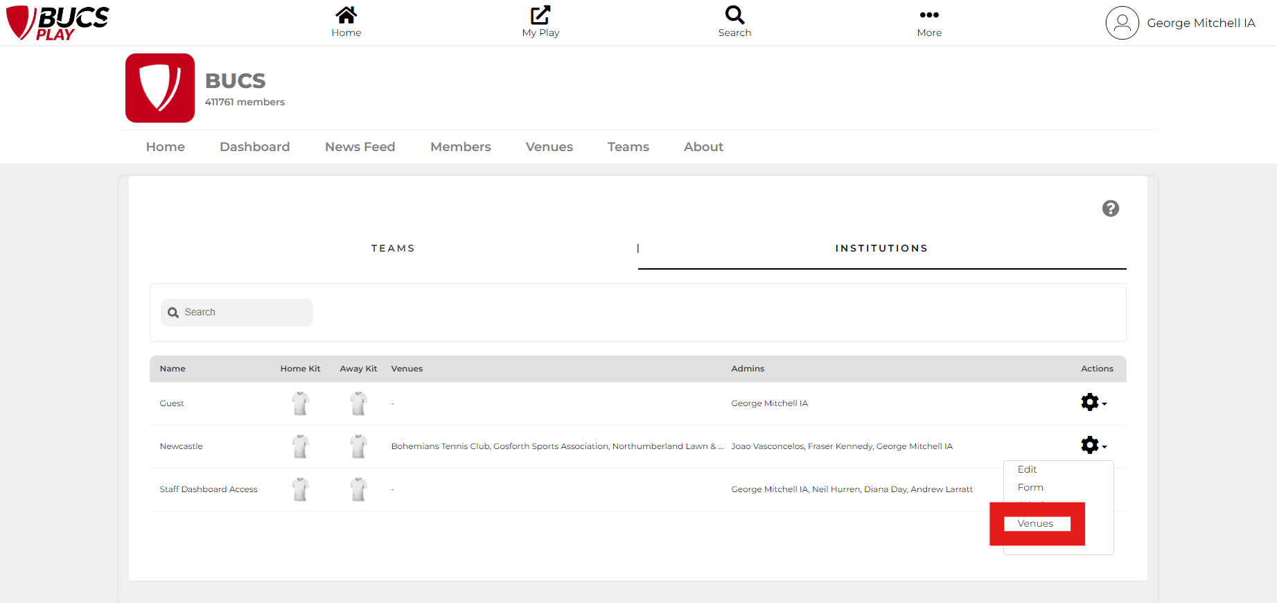The width and height of the screenshot is (1277, 603).
Task: Click the Newcastle away kit shirt icon
Action: [x=358, y=446]
